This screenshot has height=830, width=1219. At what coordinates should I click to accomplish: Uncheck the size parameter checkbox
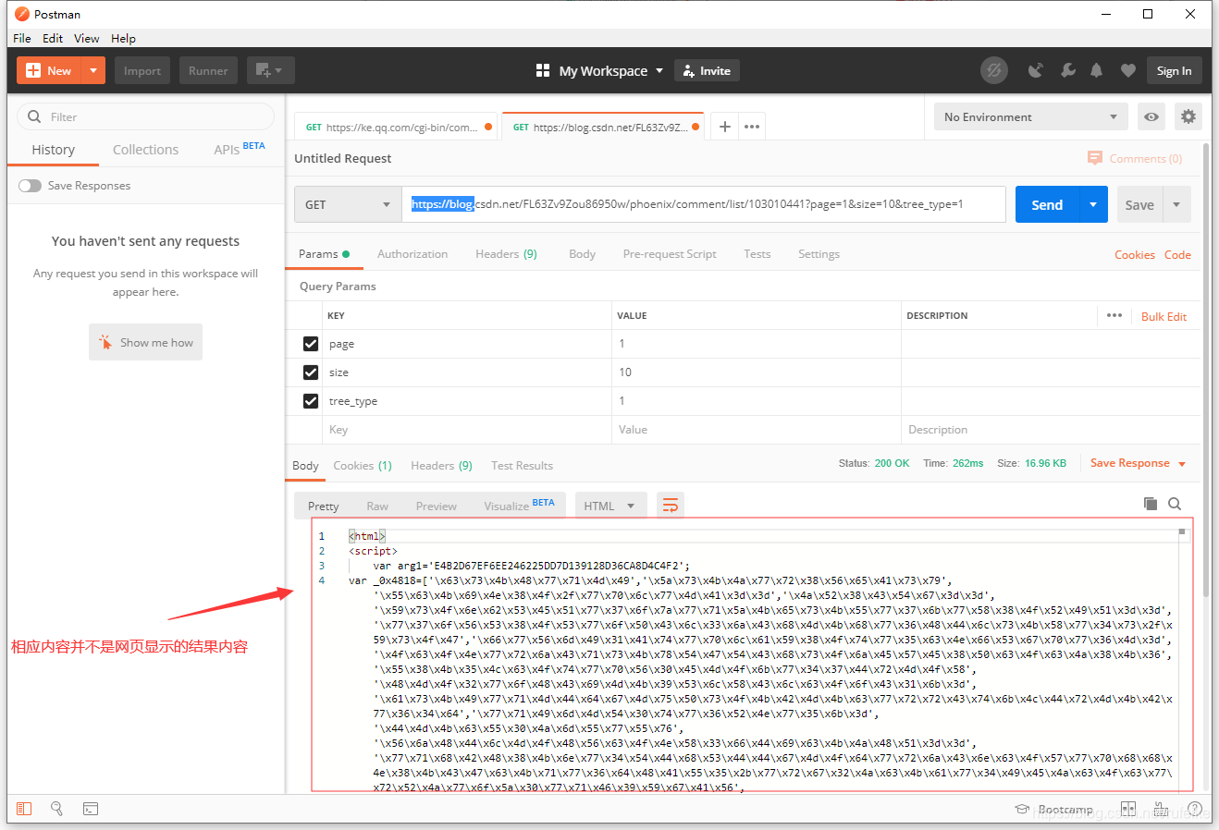tap(311, 372)
